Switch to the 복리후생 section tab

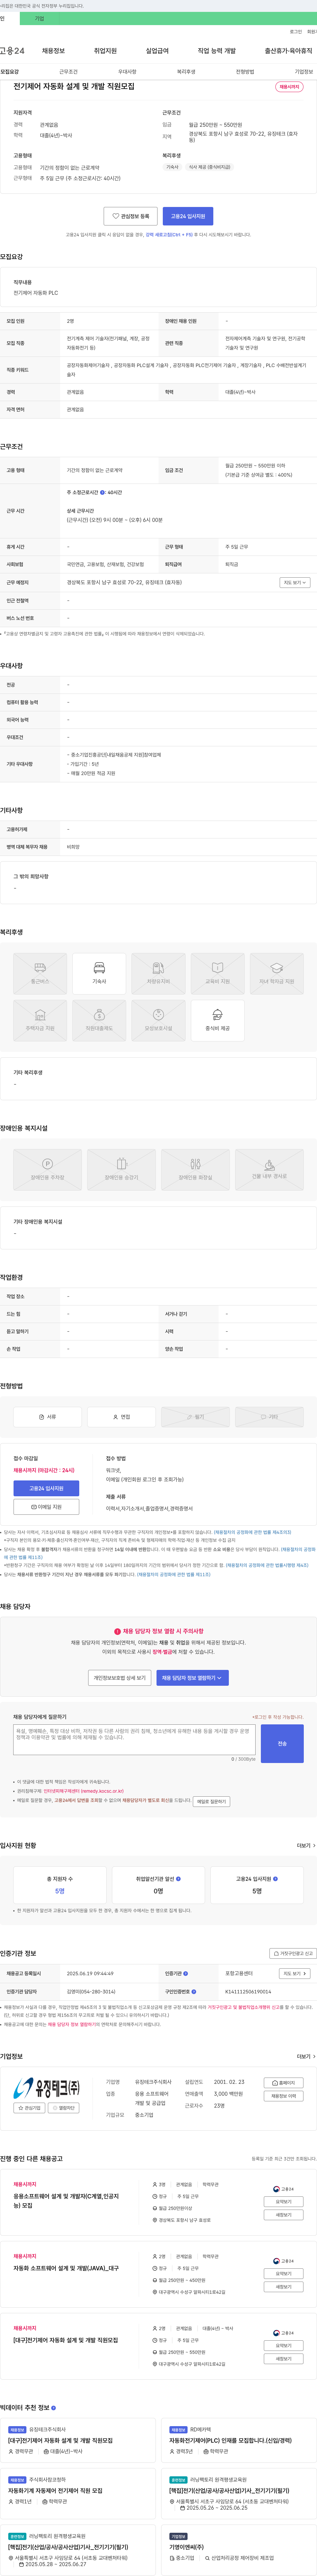coord(186,72)
